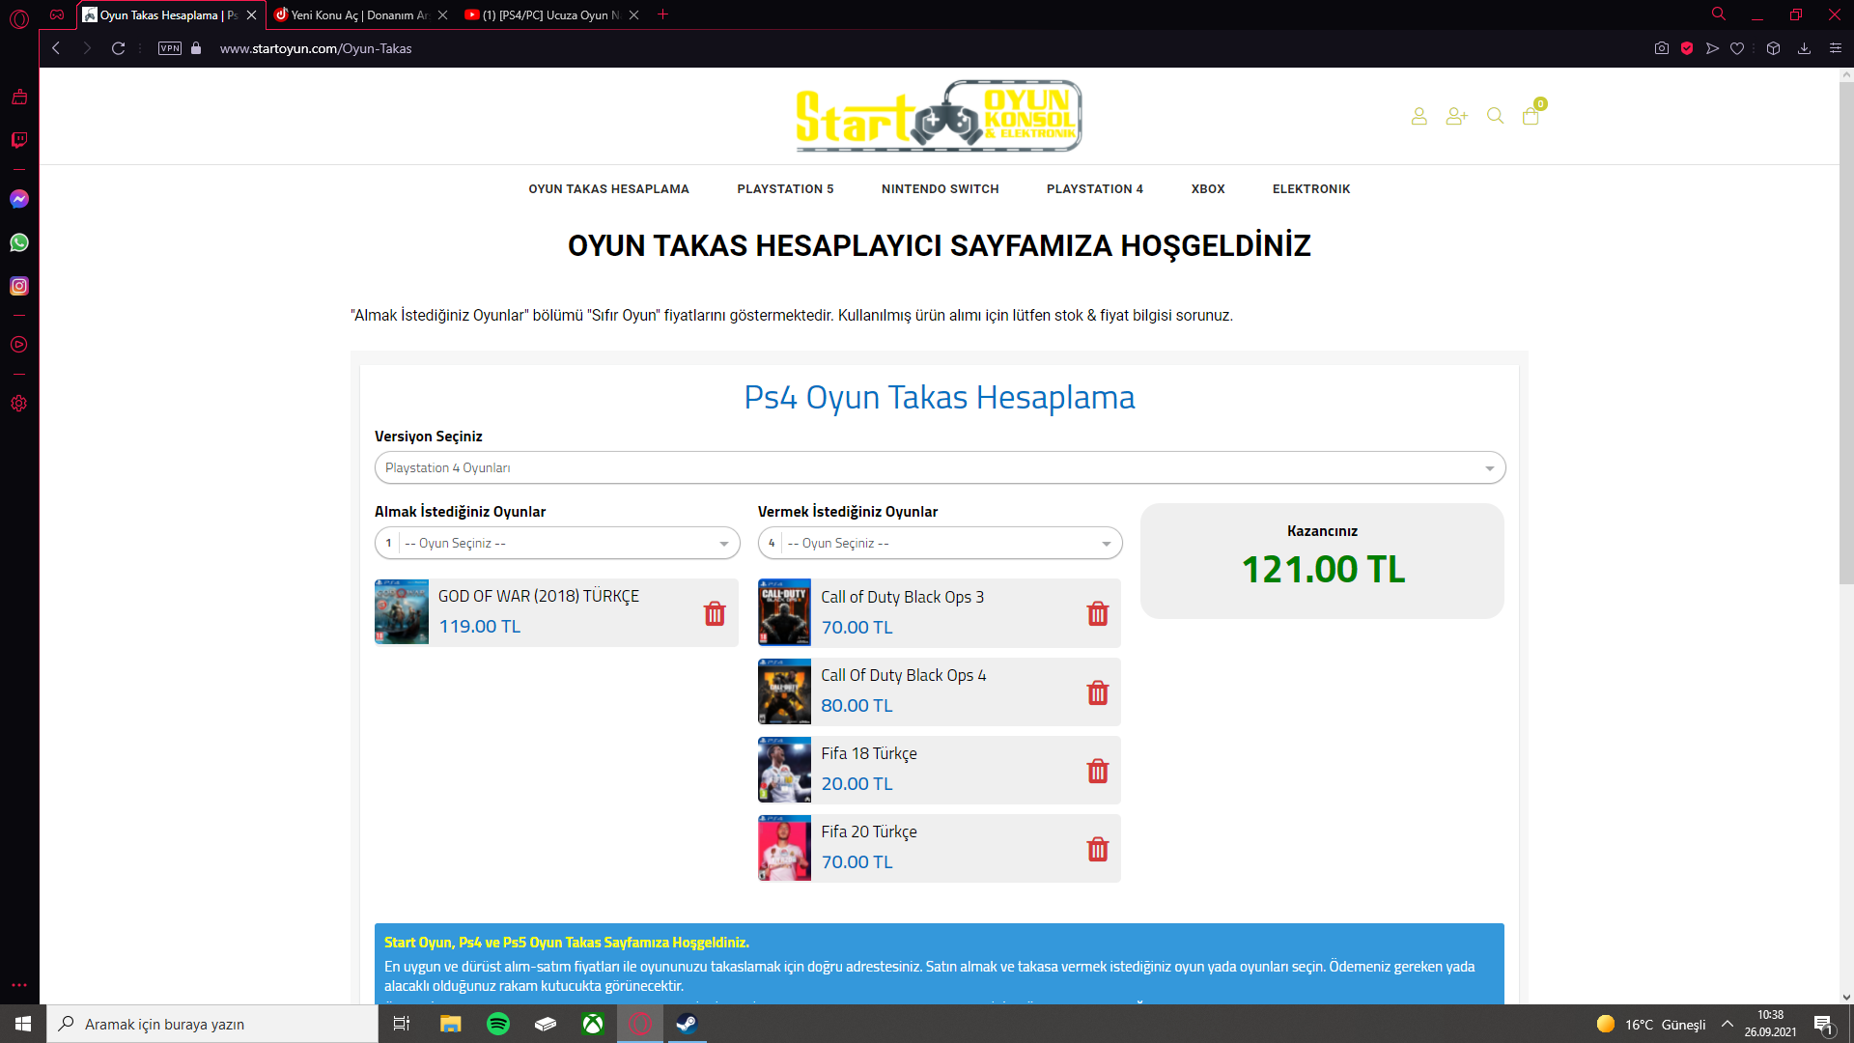This screenshot has height=1043, width=1854.
Task: Open sidebar three-dots setup
Action: pos(19,985)
